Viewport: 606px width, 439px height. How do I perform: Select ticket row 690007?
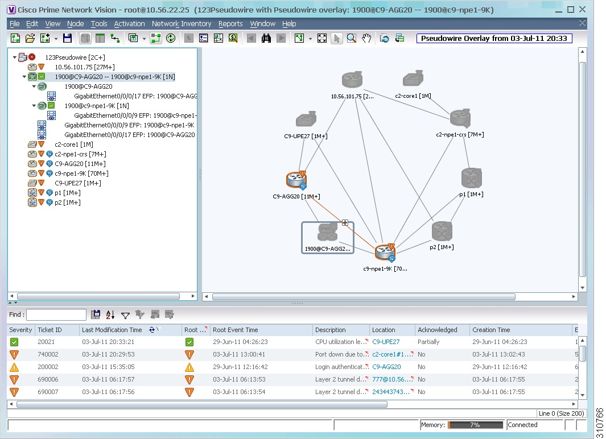click(x=292, y=392)
